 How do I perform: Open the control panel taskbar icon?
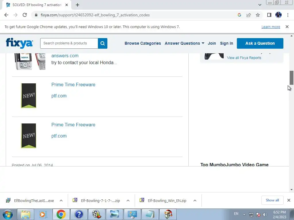pos(132,214)
